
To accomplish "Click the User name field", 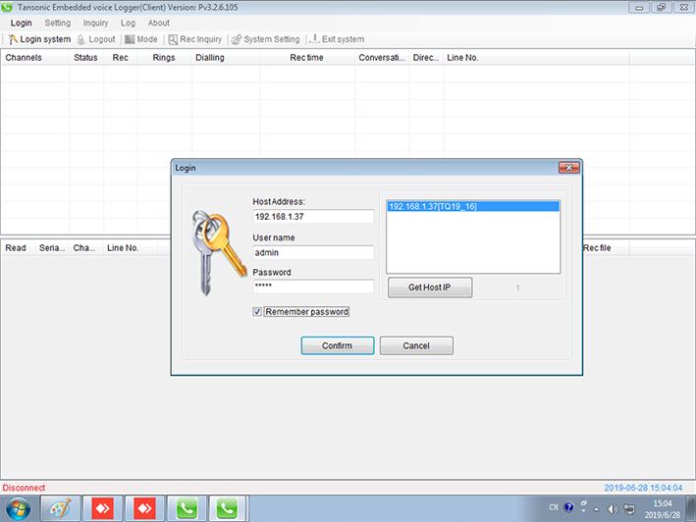I will pos(313,252).
